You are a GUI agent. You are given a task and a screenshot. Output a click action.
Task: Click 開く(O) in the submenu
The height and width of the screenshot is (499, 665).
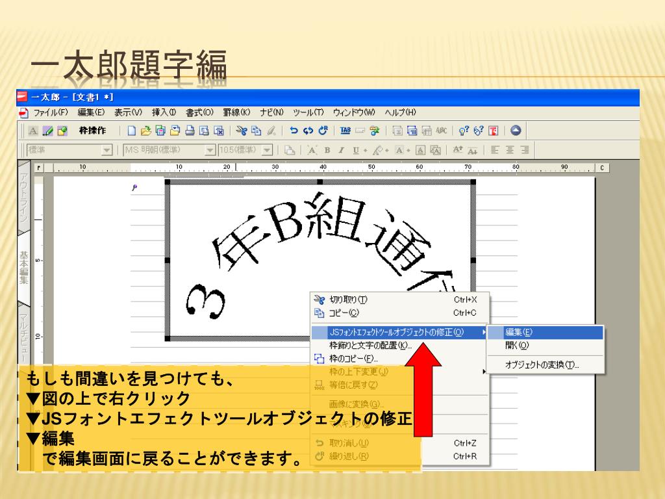tap(545, 346)
